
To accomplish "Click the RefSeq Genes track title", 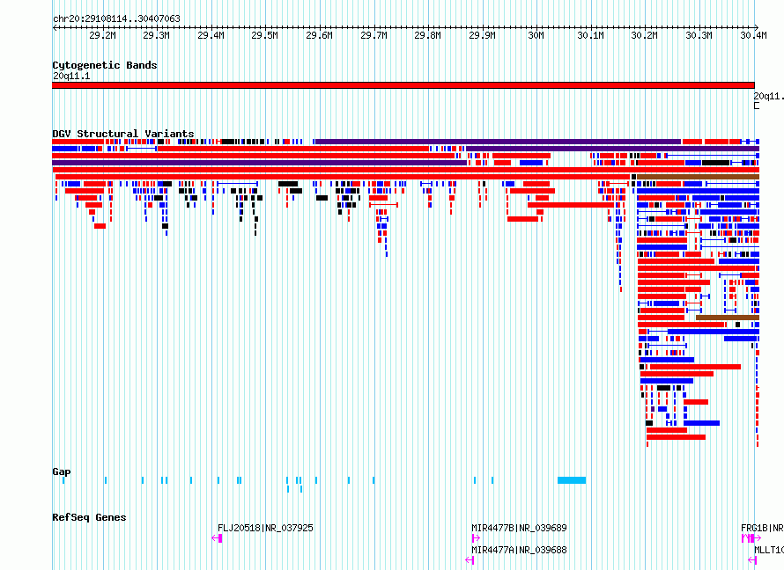I will click(x=89, y=517).
